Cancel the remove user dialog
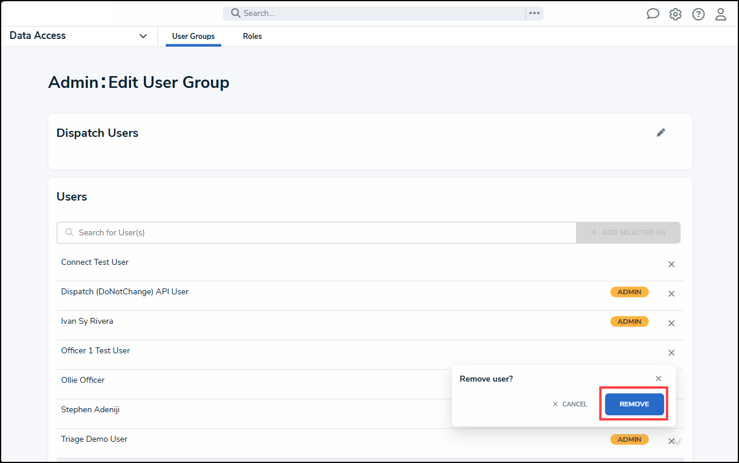Image resolution: width=739 pixels, height=463 pixels. pos(570,404)
